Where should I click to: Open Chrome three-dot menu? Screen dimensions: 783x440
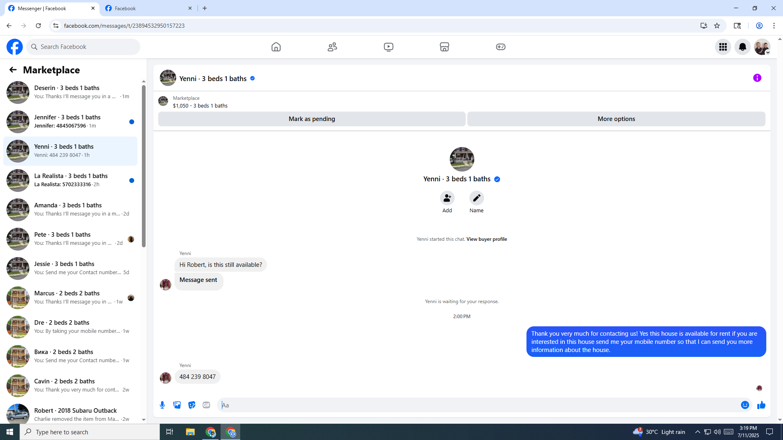coord(774,26)
